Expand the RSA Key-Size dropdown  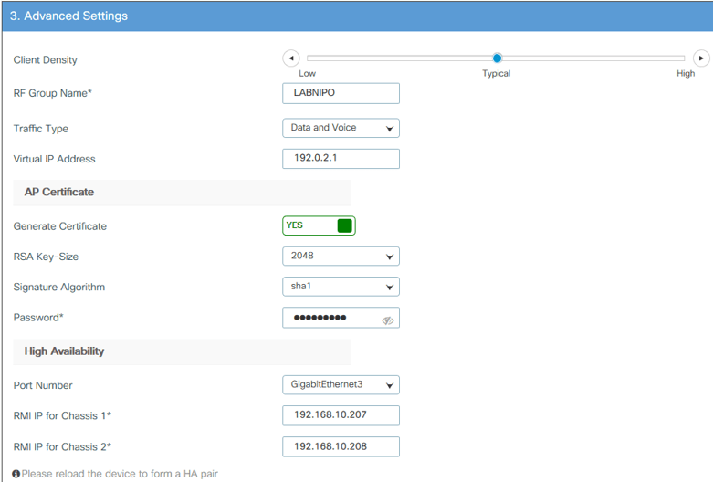click(341, 257)
